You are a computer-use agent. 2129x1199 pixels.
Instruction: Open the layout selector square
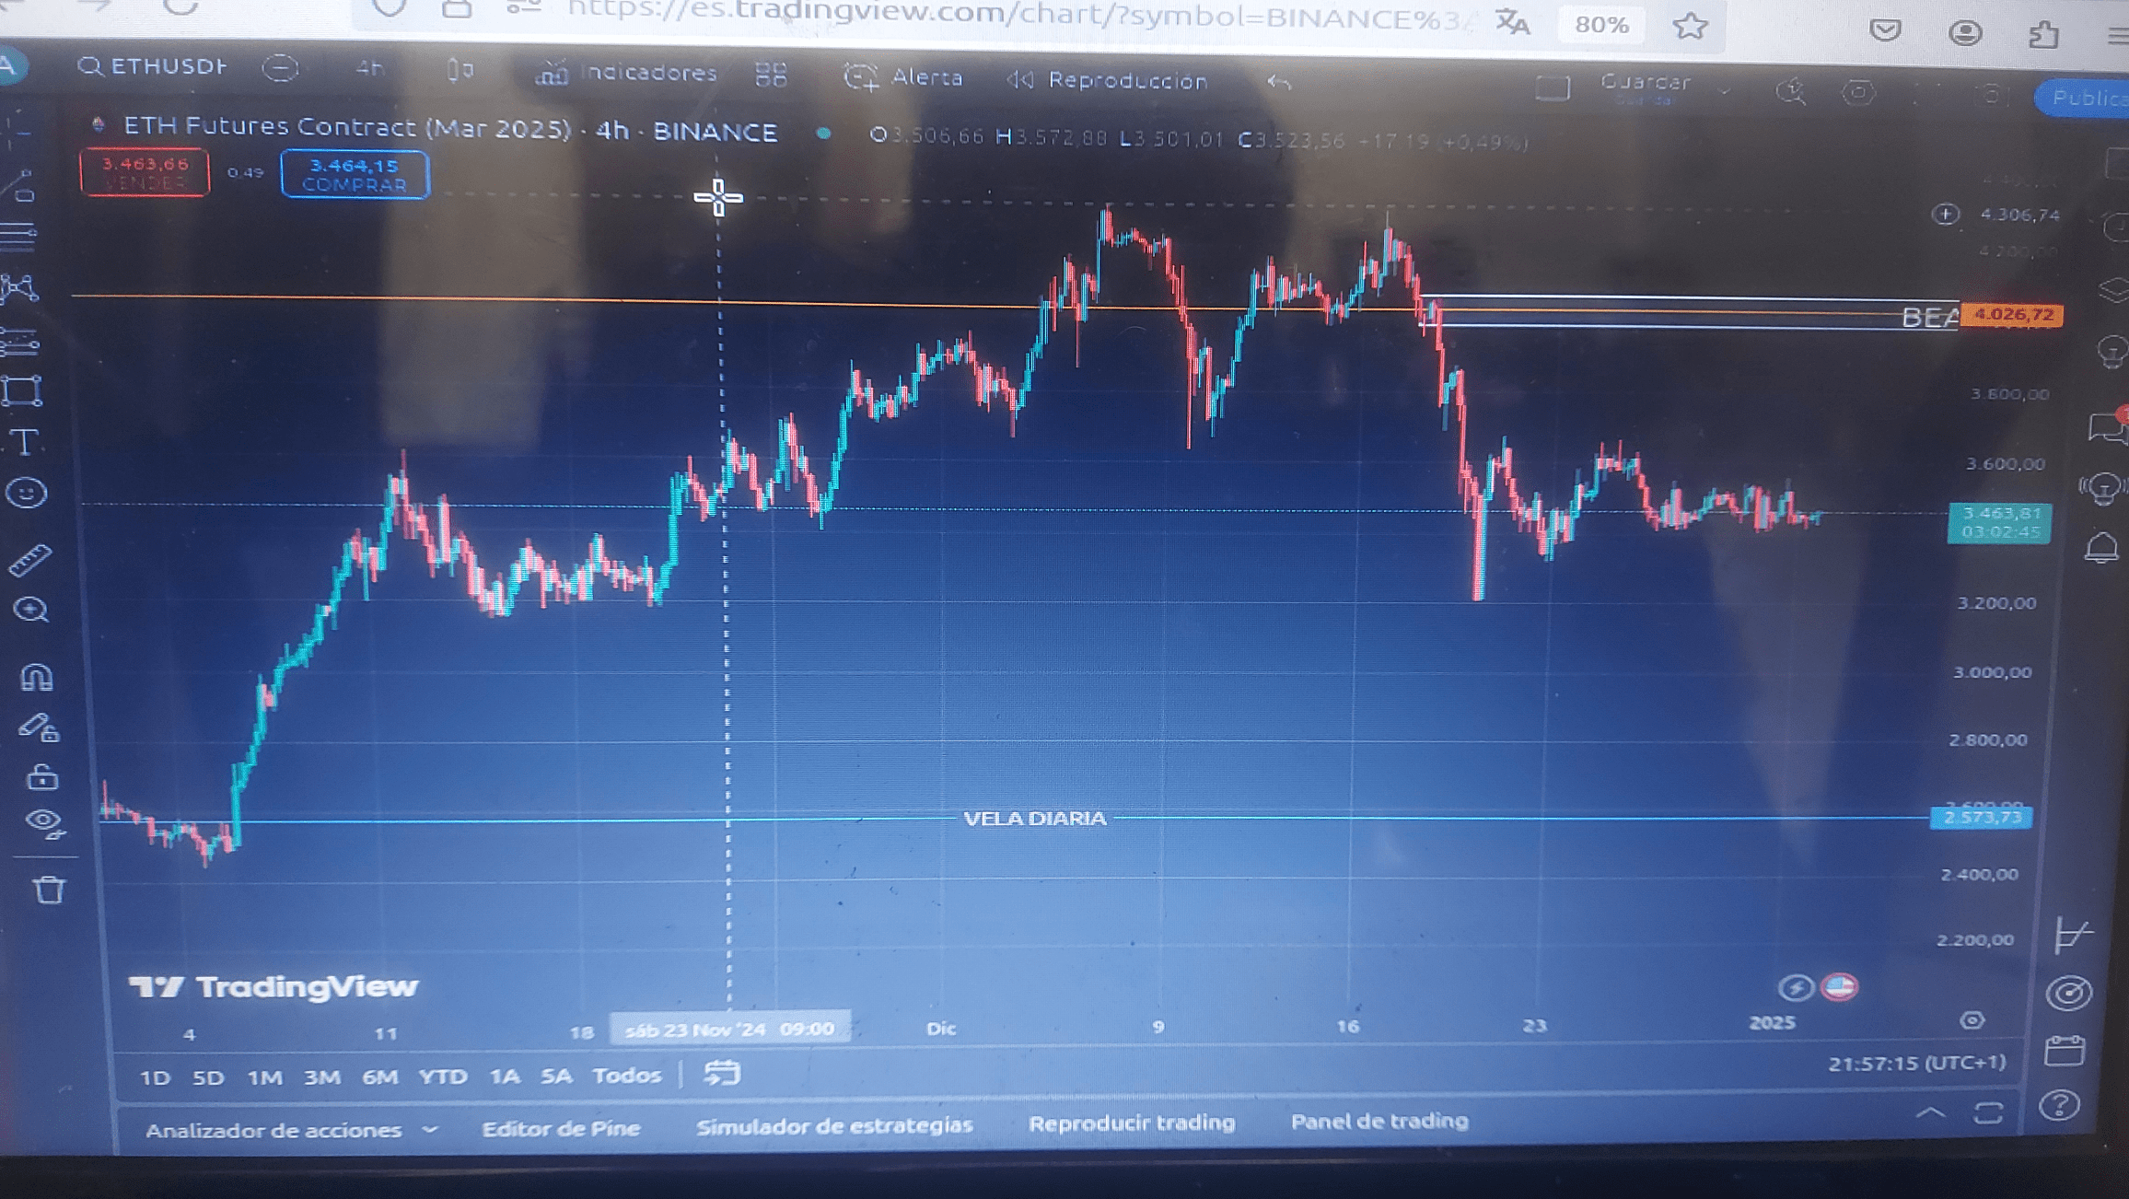coord(1552,87)
